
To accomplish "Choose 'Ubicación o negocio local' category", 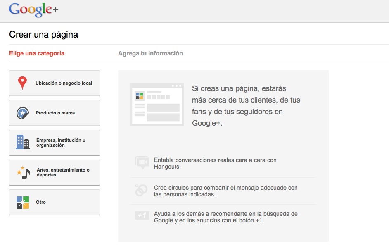I will tap(64, 83).
